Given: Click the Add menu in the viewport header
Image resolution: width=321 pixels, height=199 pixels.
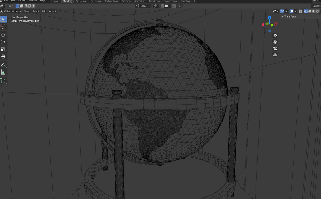Looking at the screenshot, I should tap(44, 11).
